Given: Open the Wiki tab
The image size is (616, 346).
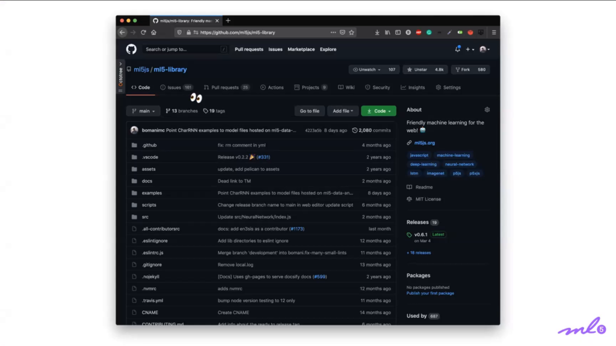Looking at the screenshot, I should [x=346, y=88].
